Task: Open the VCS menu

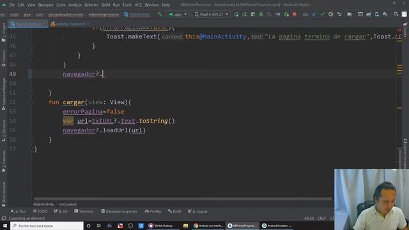Action: pos(138,5)
